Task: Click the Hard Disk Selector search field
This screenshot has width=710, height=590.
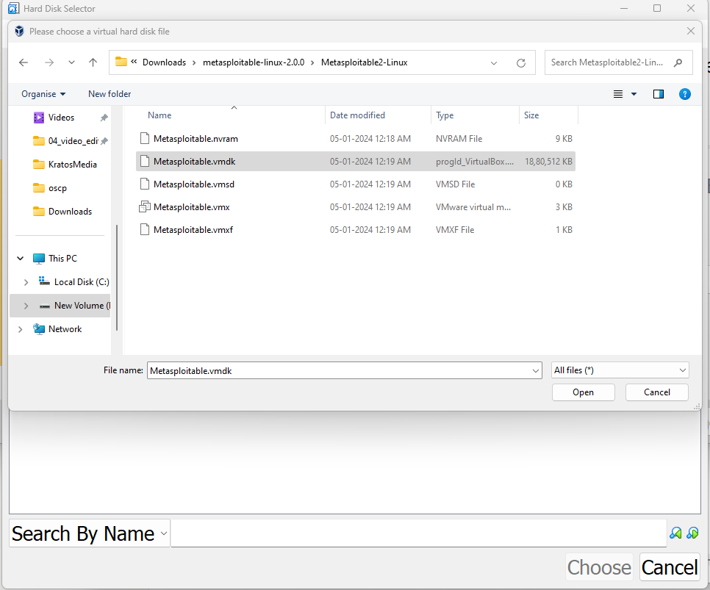Action: (418, 533)
